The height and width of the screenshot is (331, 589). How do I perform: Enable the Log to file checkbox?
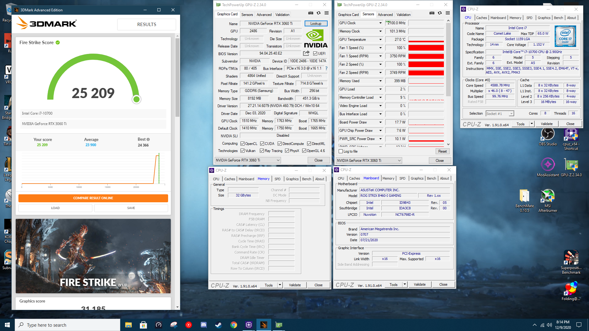[341, 151]
